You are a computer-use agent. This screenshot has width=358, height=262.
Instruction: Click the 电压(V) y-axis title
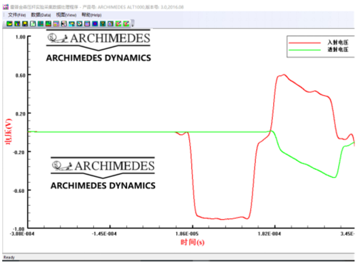point(8,132)
